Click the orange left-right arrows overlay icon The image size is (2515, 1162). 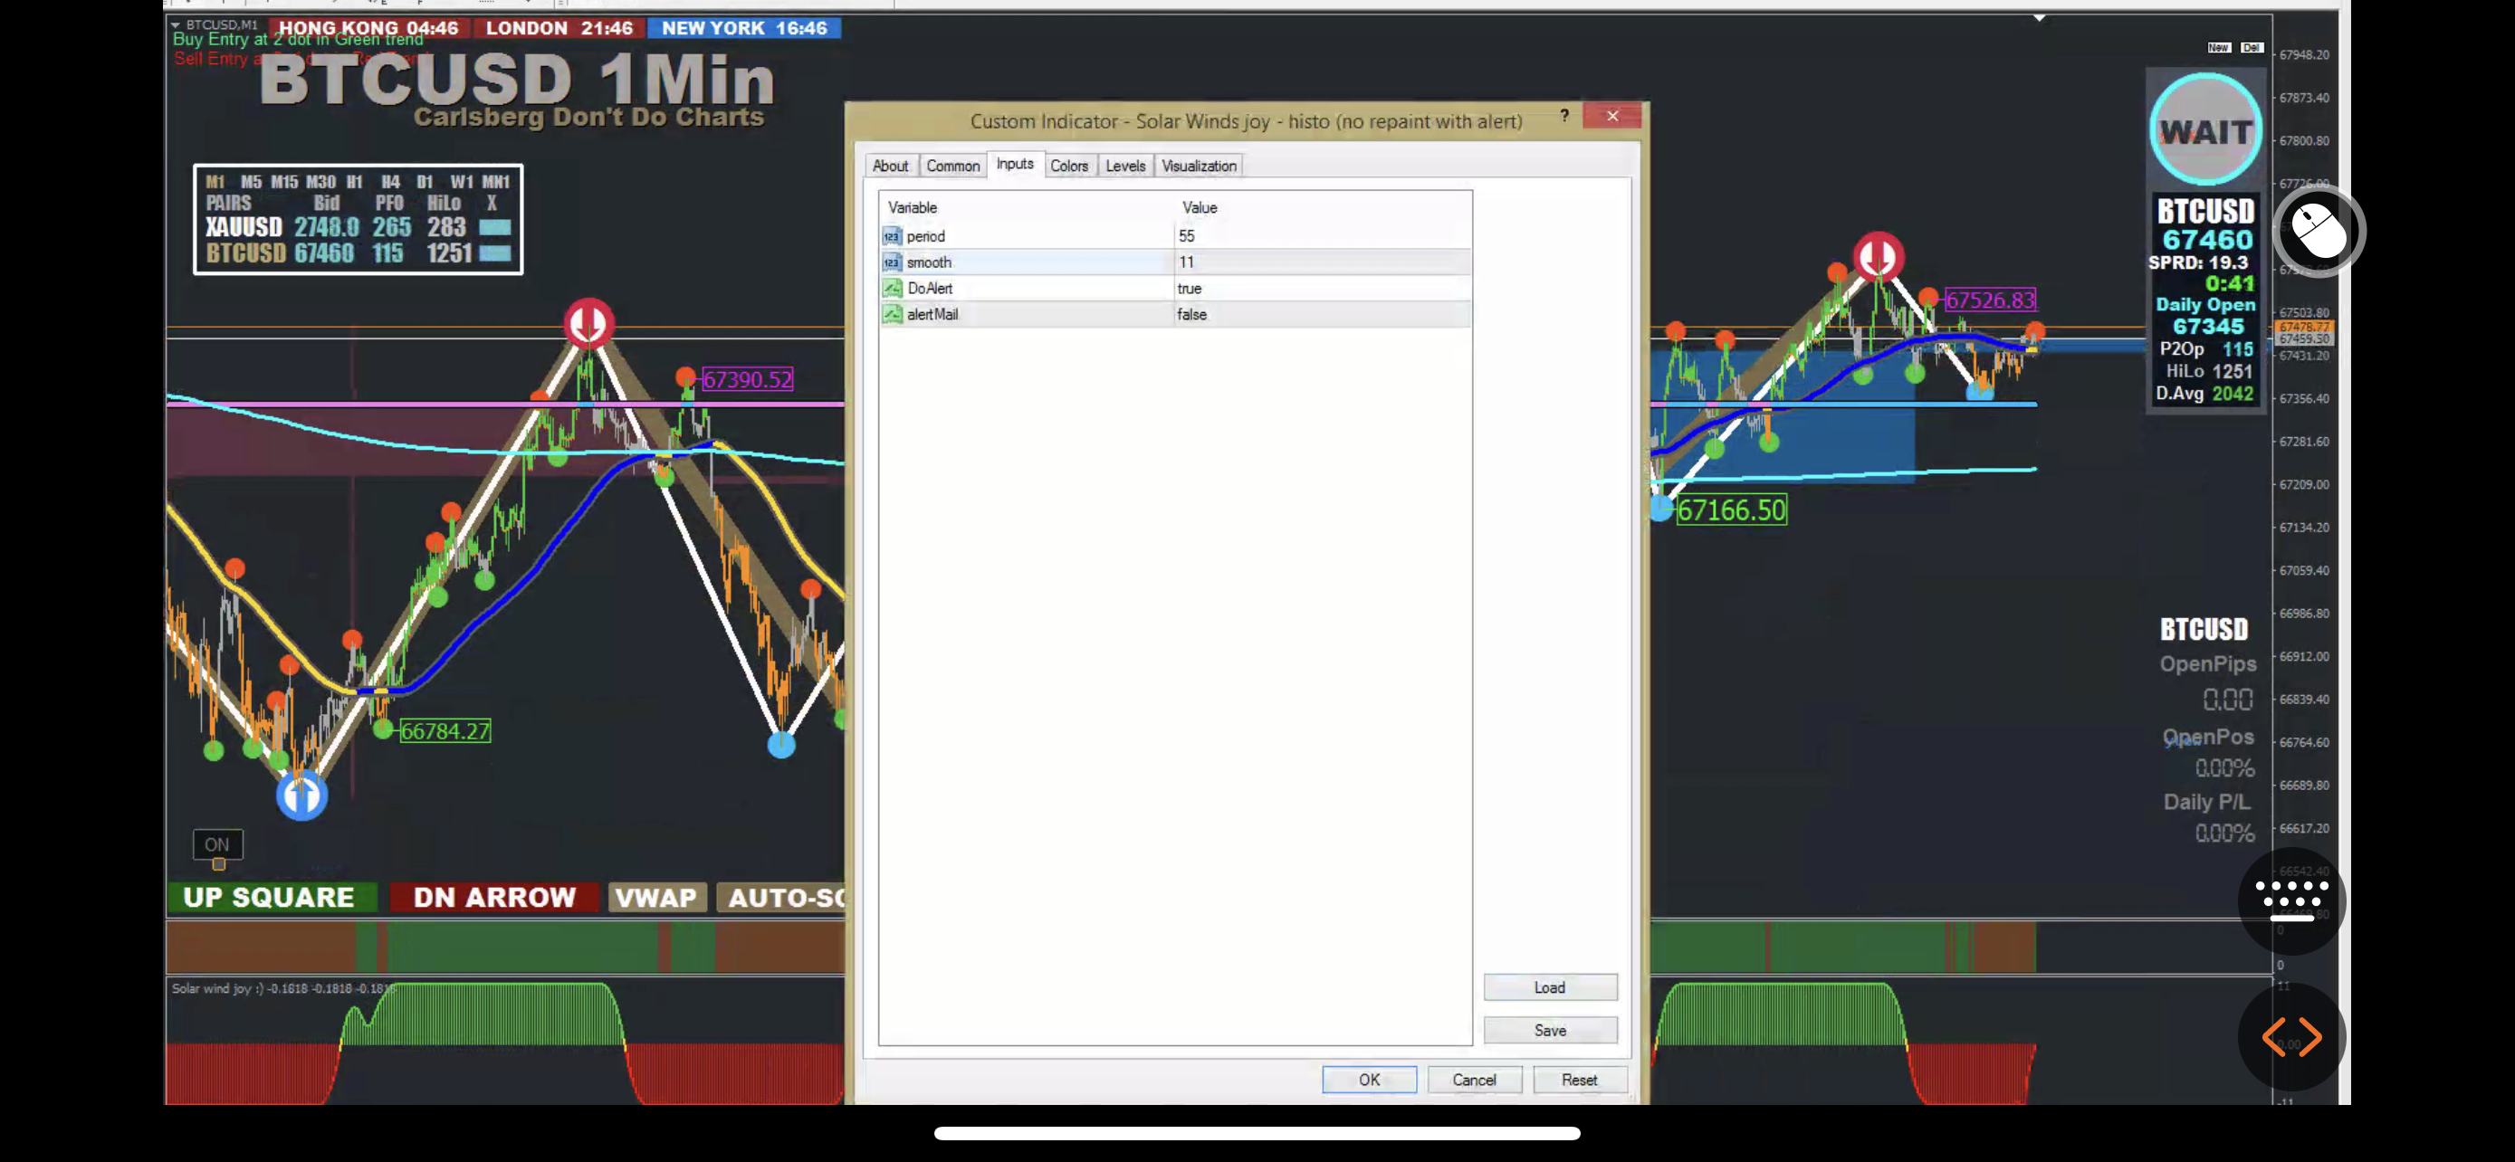(x=2290, y=1037)
